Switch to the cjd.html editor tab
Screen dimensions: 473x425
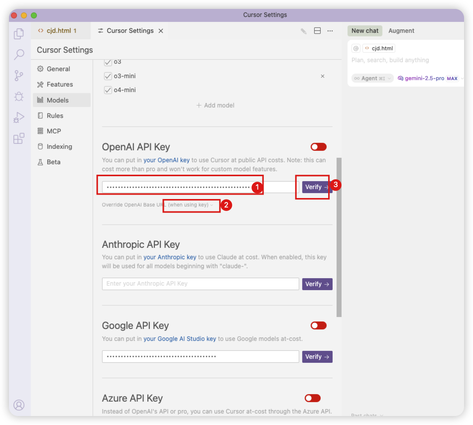pos(61,31)
